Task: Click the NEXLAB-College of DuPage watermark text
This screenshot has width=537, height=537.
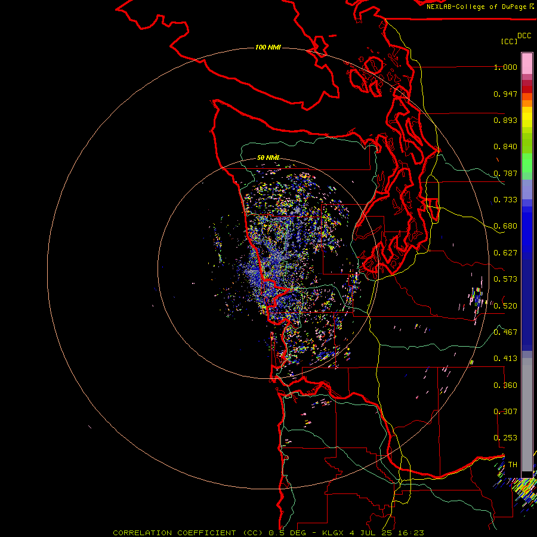Action: (480, 7)
